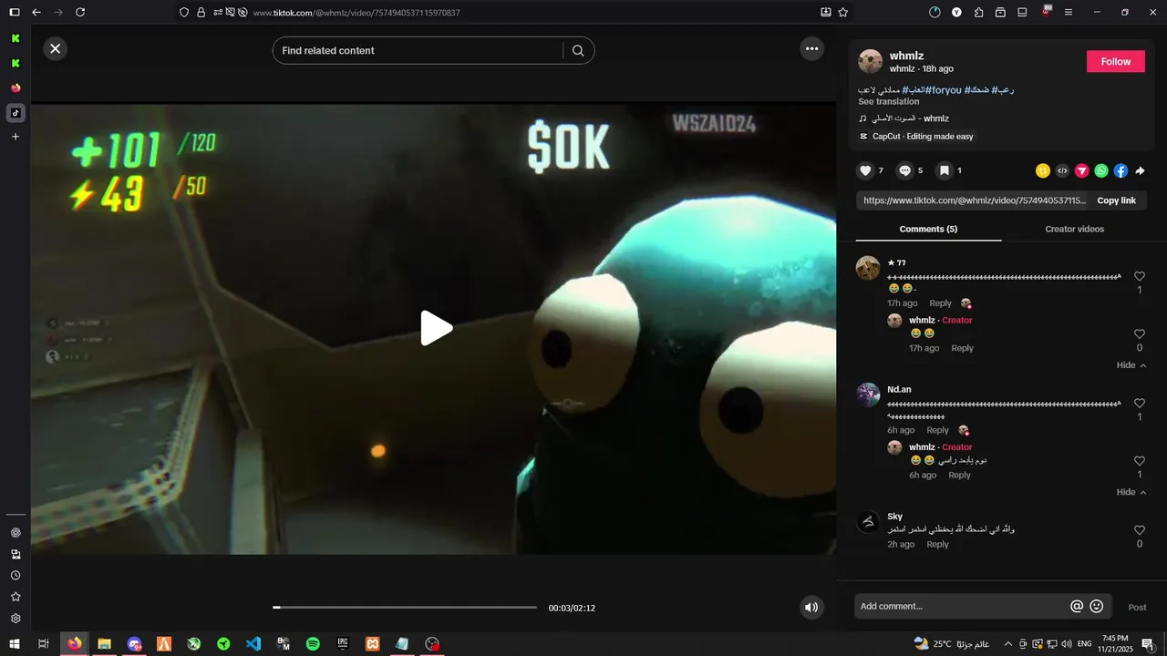1167x656 pixels.
Task: Save video with the bookmark icon
Action: pyautogui.click(x=945, y=170)
